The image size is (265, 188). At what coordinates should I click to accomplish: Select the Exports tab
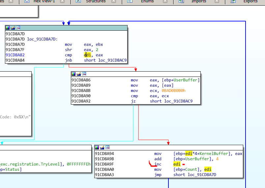[x=250, y=1]
